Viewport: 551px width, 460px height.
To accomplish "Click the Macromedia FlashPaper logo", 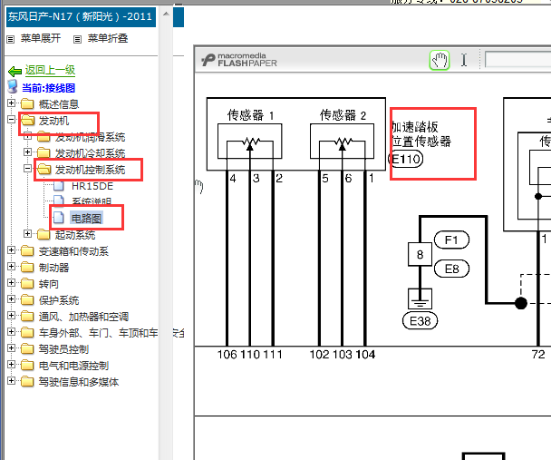I will pos(239,60).
